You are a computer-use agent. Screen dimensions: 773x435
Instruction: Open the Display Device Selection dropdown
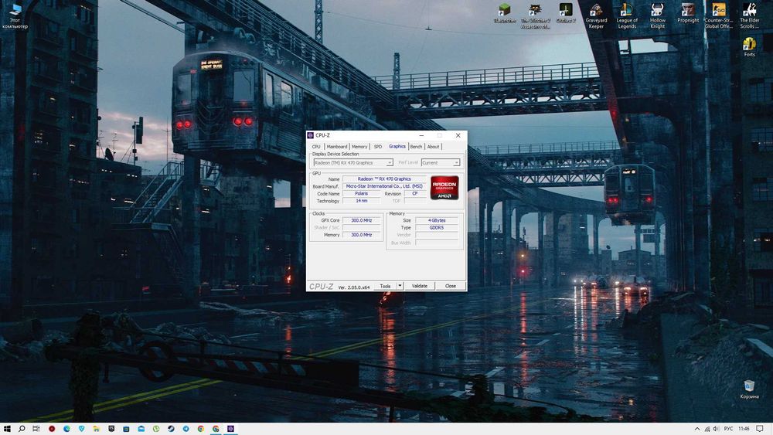(x=353, y=162)
